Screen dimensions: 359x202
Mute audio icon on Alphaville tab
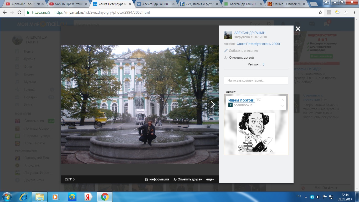[38, 4]
